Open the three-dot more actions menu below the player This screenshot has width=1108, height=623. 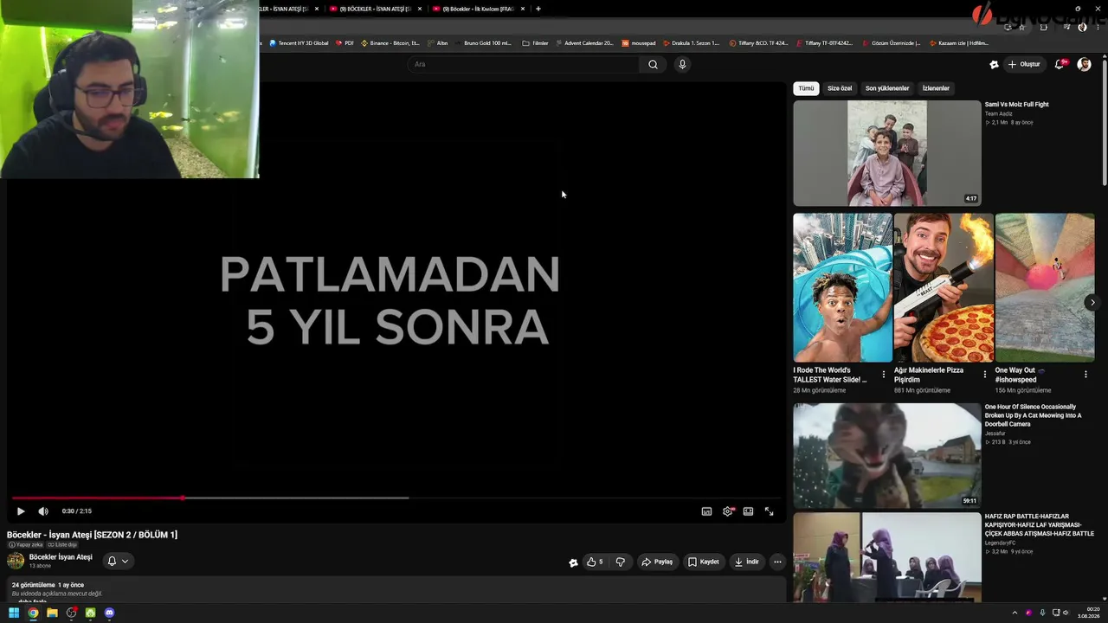click(777, 562)
